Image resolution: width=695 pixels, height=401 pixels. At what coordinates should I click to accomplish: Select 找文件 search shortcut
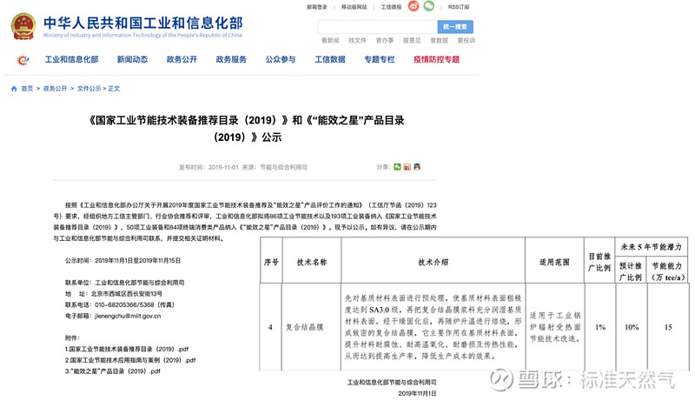pos(357,40)
